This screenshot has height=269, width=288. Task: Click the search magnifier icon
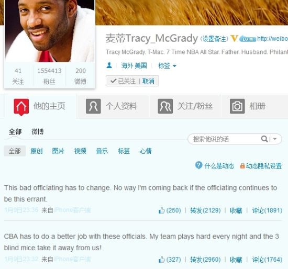point(264,139)
